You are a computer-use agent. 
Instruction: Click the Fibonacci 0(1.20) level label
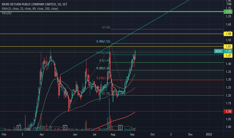pos(106,93)
